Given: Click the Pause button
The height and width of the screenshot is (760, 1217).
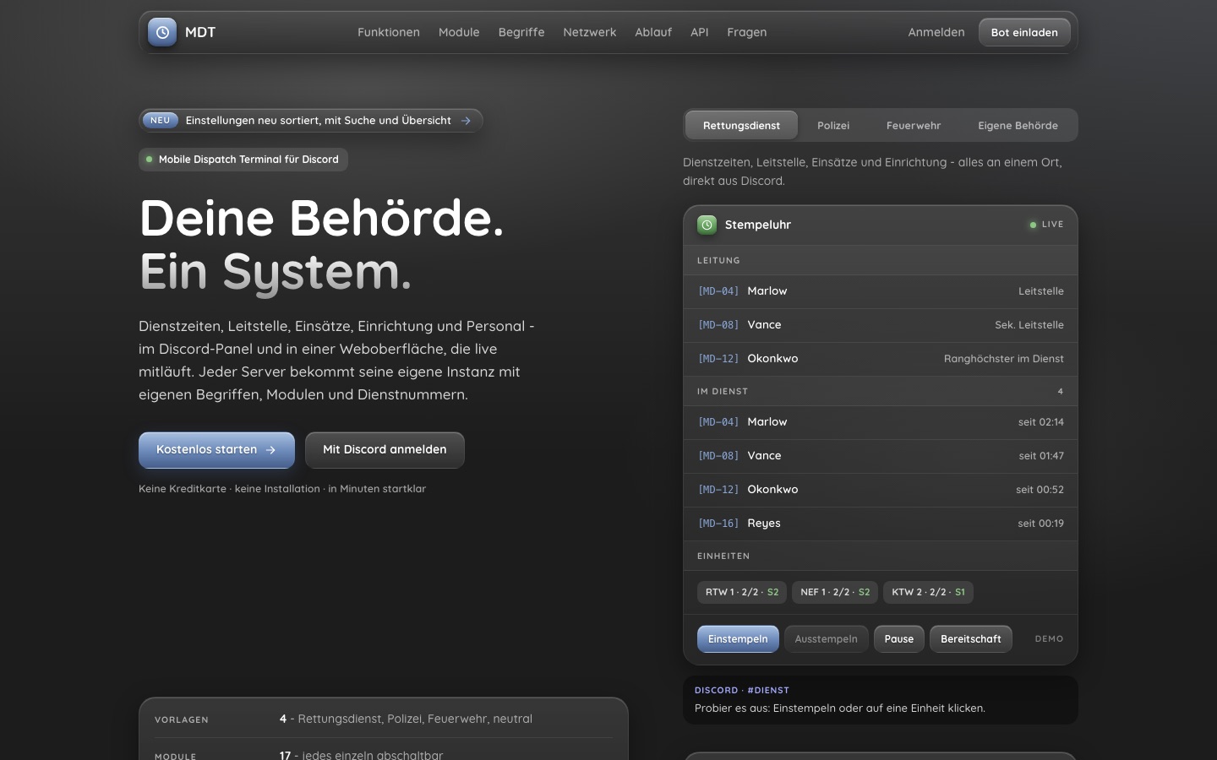Looking at the screenshot, I should (899, 639).
